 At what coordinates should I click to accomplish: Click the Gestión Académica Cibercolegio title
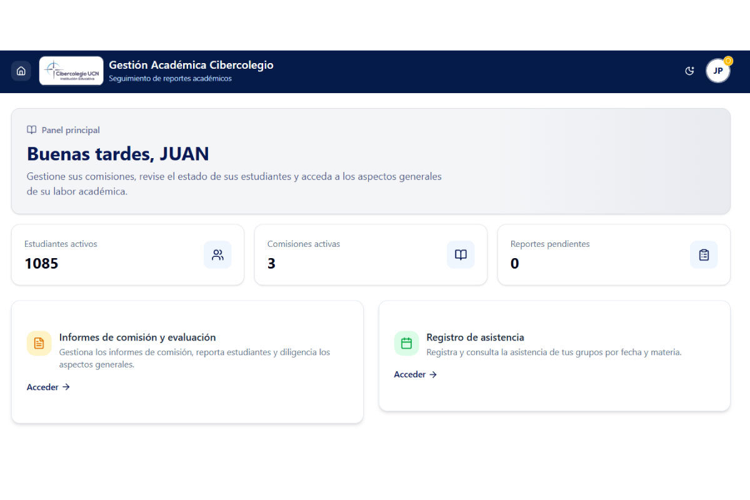(191, 64)
